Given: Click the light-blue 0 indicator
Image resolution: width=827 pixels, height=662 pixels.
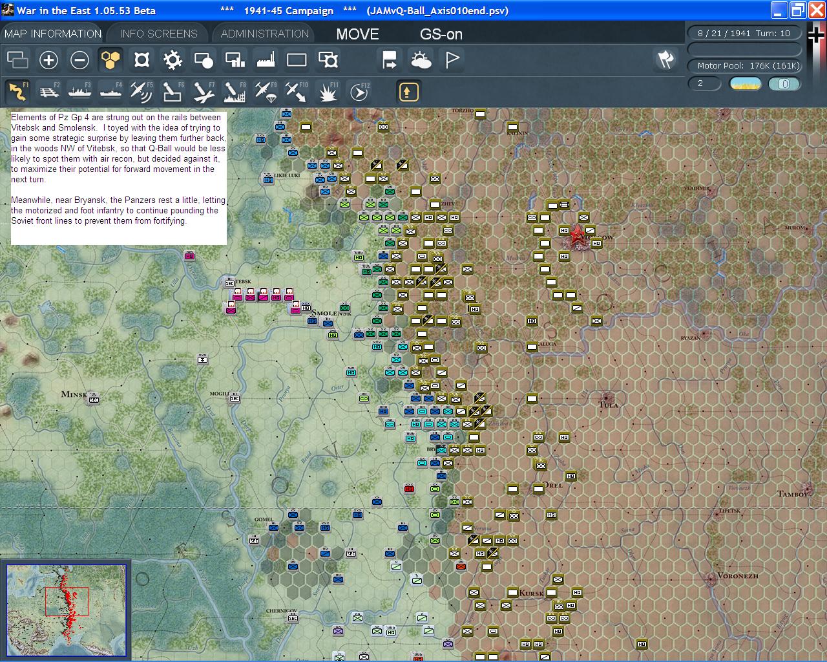Looking at the screenshot, I should click(x=784, y=83).
